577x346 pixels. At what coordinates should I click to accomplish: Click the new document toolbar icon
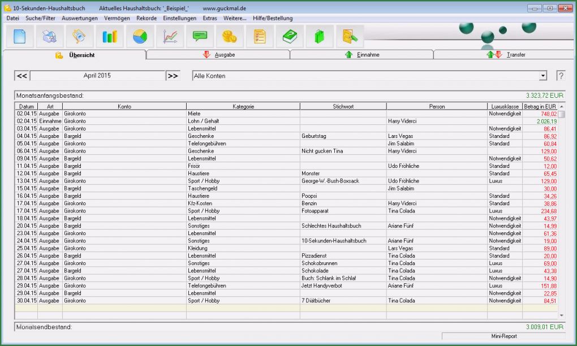[20, 37]
